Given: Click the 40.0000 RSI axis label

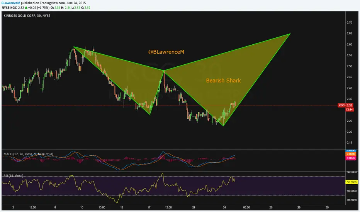Looking at the screenshot, I should coord(352,191).
